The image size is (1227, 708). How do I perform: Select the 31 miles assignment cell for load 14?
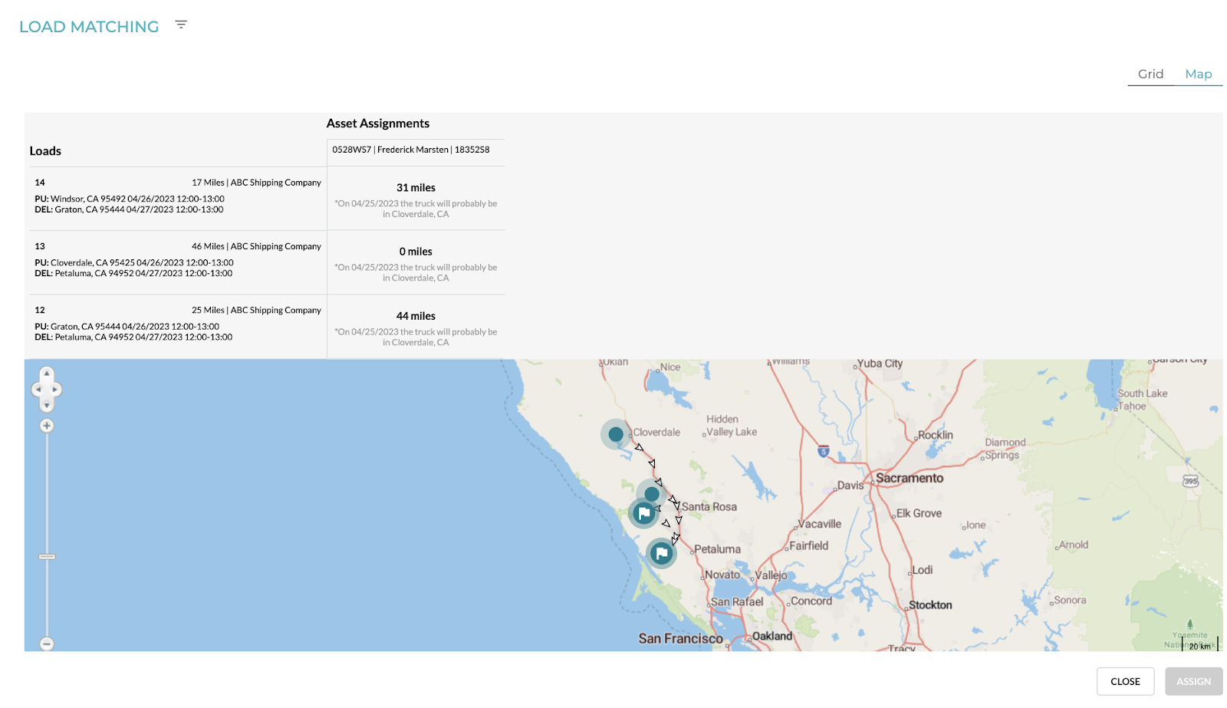(x=416, y=199)
